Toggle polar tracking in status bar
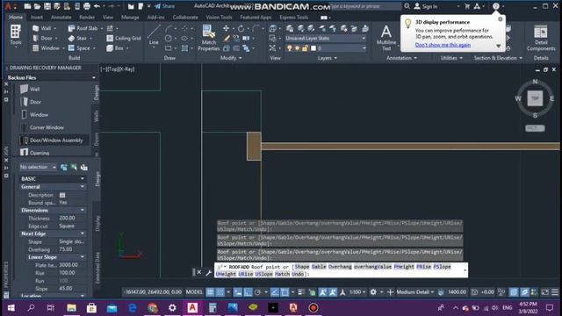Image resolution: width=562 pixels, height=316 pixels. 257,292
